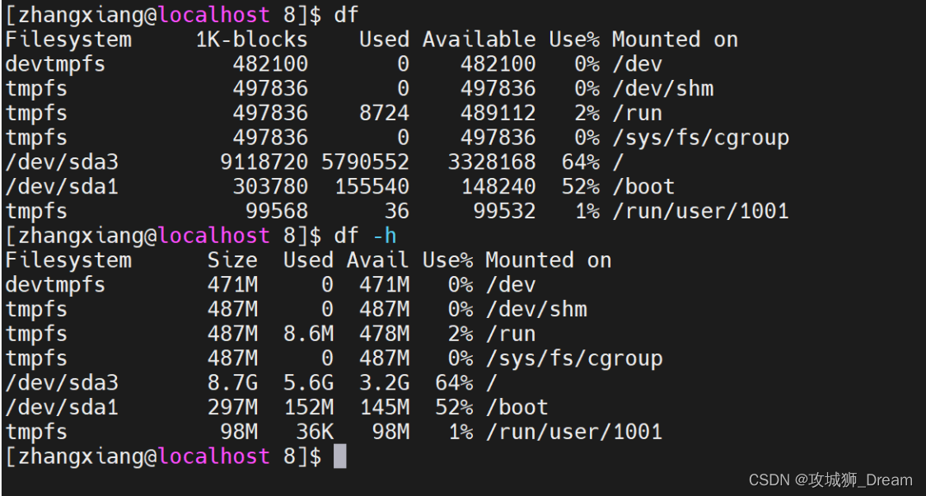Image resolution: width=926 pixels, height=496 pixels.
Task: Click the blinking terminal cursor block
Action: tap(339, 456)
